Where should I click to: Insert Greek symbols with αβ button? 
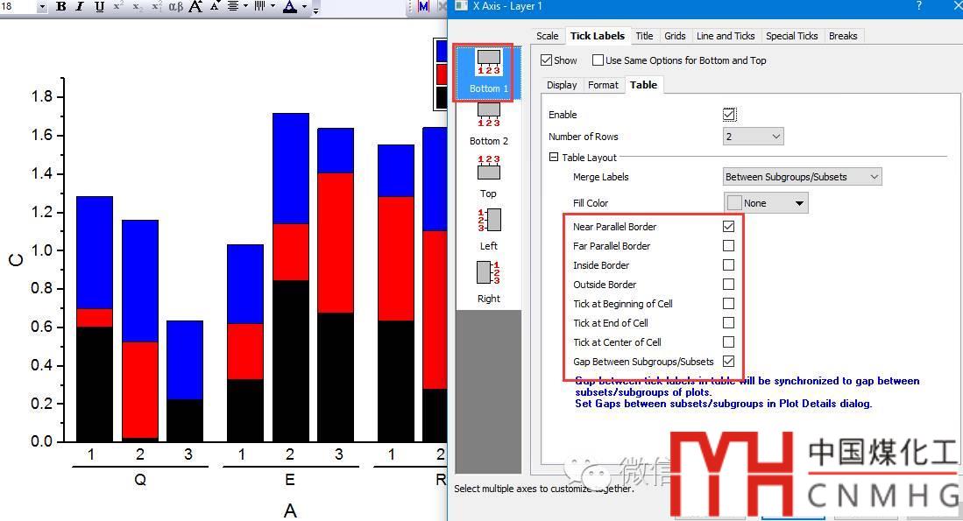pos(175,7)
